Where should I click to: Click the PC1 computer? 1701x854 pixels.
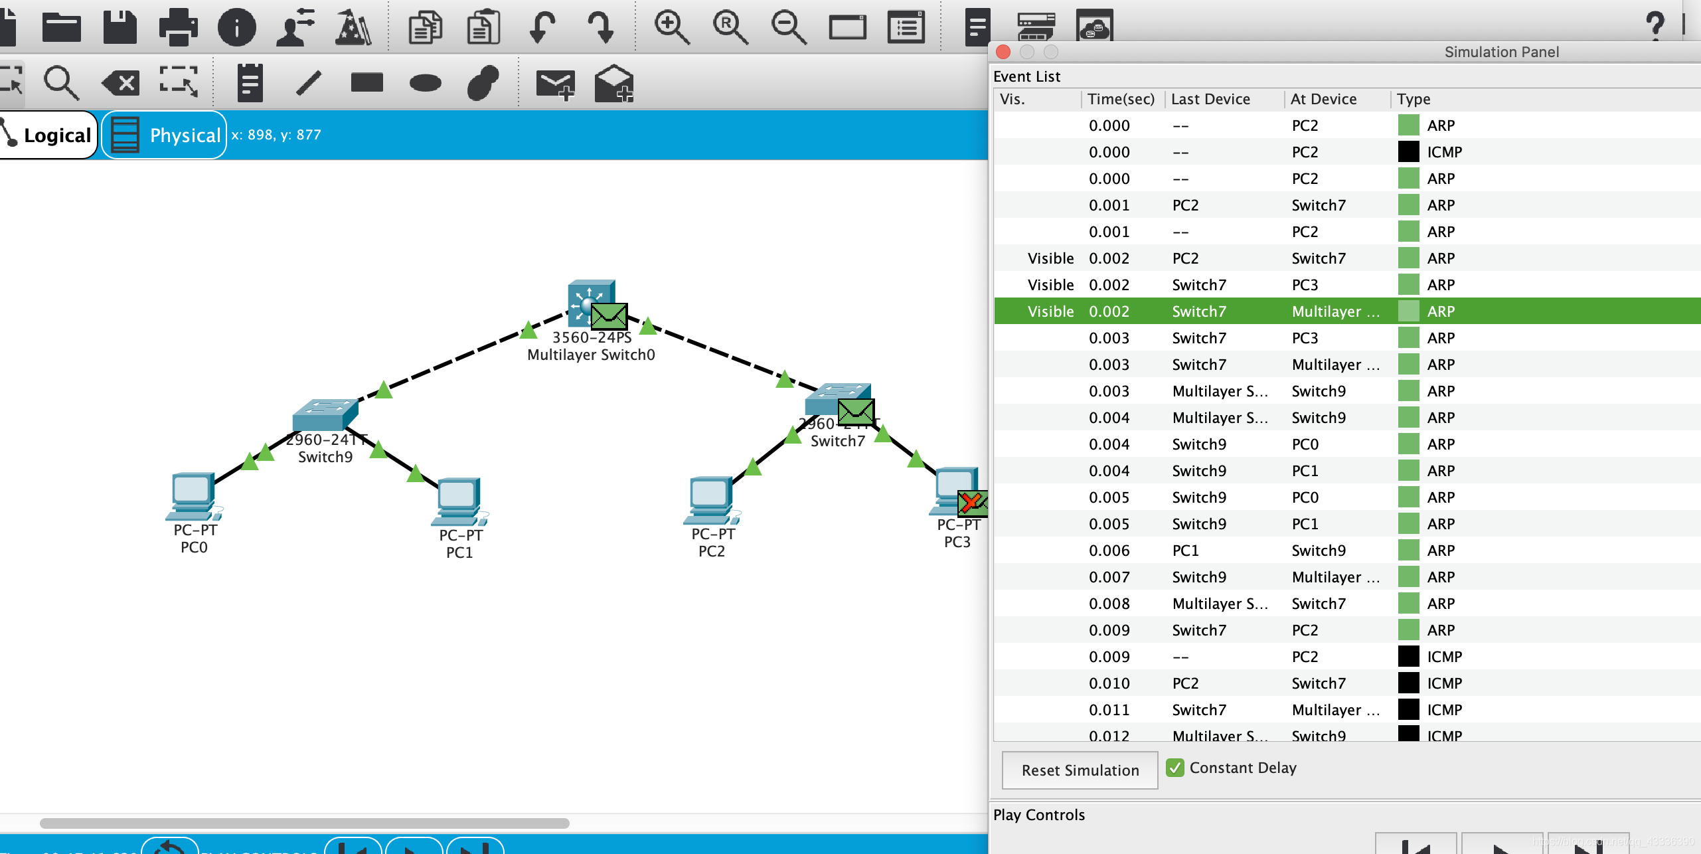pyautogui.click(x=459, y=501)
